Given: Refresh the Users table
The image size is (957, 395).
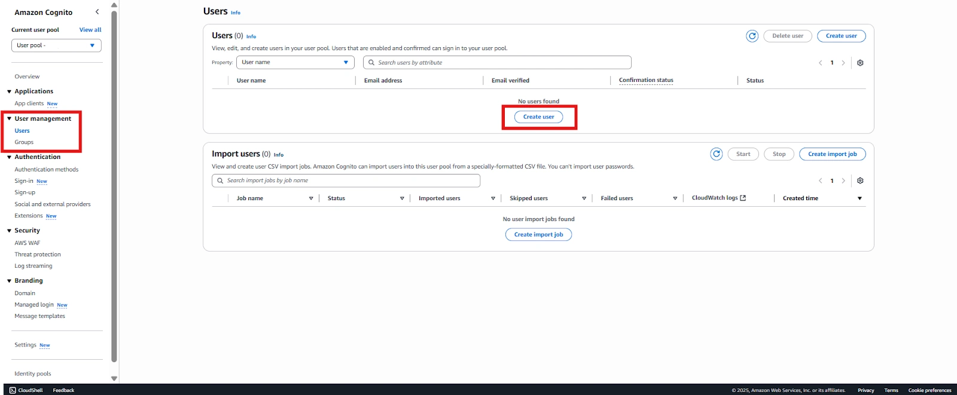Looking at the screenshot, I should [752, 36].
